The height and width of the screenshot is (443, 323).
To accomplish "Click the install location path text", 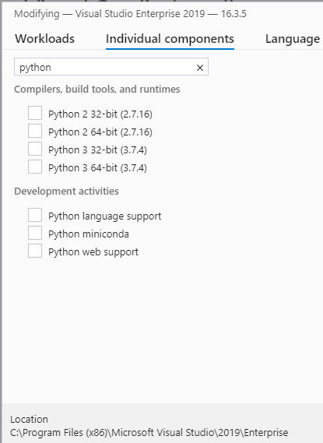I will coord(149,433).
